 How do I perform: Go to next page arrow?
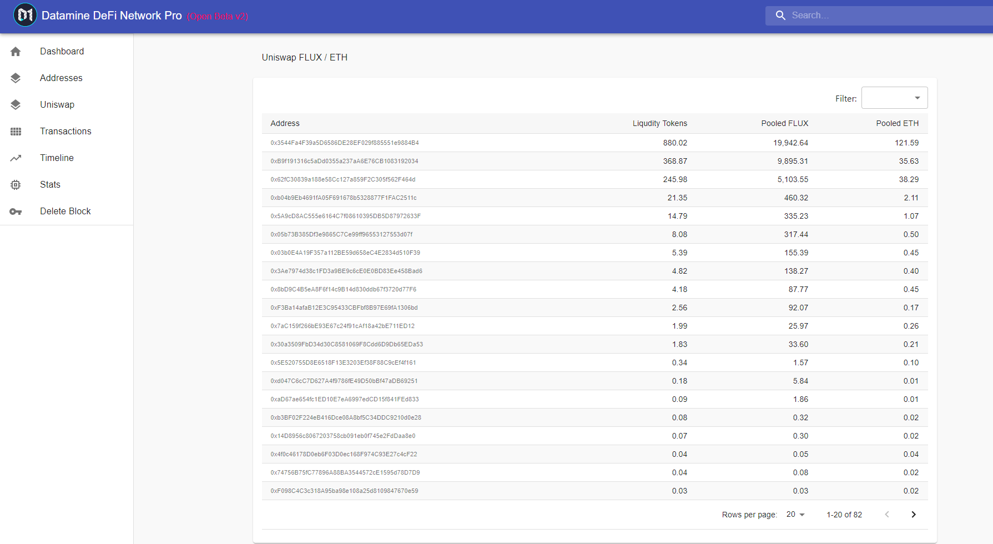914,515
